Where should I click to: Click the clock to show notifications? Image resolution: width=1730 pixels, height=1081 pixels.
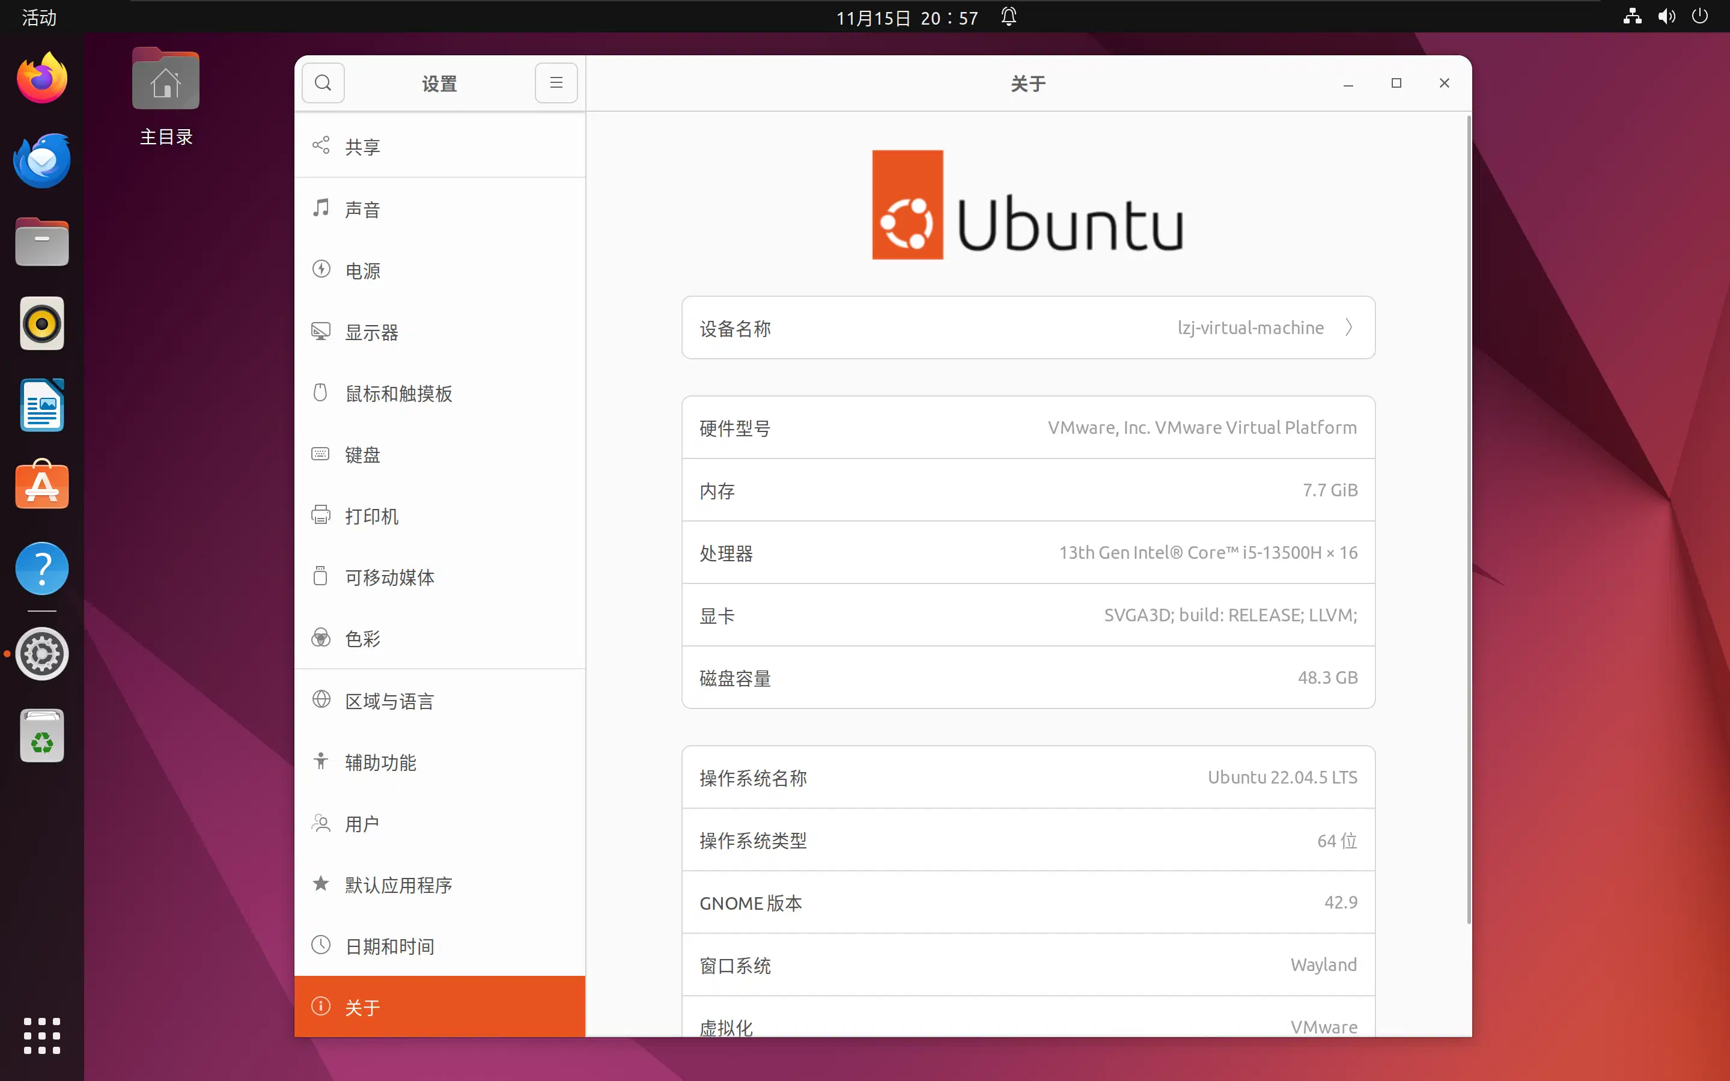click(x=906, y=17)
